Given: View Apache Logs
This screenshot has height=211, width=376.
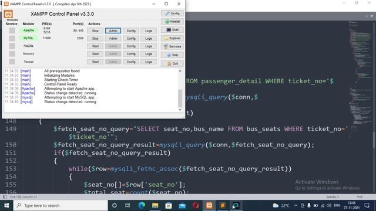Looking at the screenshot, I should pos(149,30).
